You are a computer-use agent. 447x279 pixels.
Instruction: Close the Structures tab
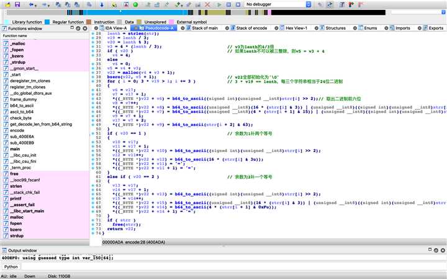click(316, 28)
